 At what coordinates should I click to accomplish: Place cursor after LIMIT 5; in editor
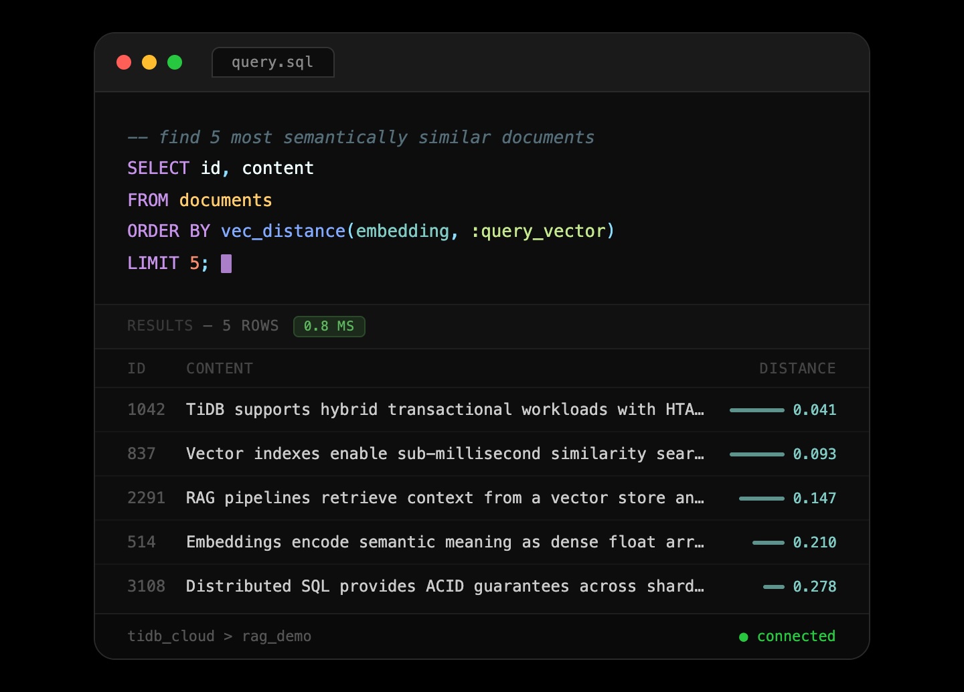click(226, 264)
